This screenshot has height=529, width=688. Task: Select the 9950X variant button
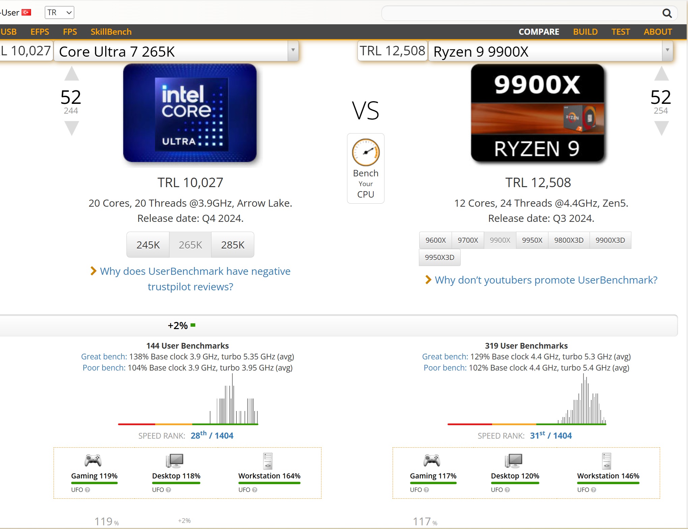pyautogui.click(x=532, y=240)
